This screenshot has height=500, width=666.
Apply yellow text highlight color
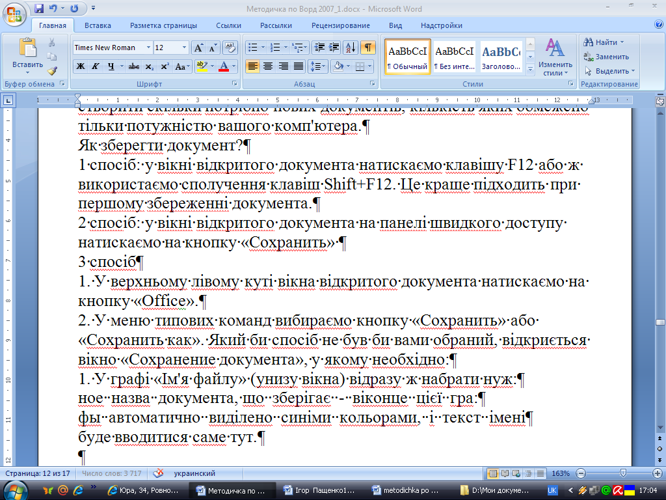202,66
